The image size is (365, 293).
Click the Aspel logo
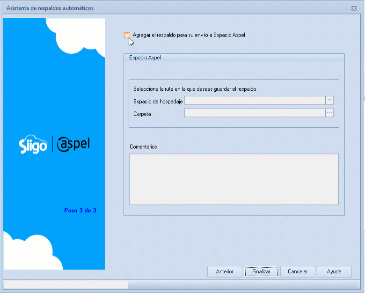(73, 145)
